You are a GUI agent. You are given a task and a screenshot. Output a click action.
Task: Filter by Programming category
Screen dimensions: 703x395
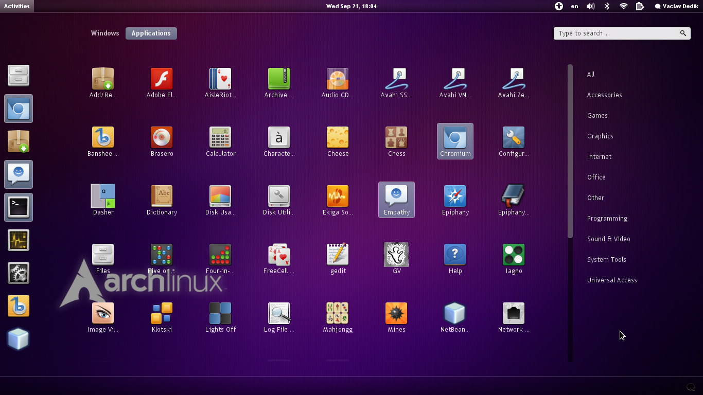[x=607, y=219]
